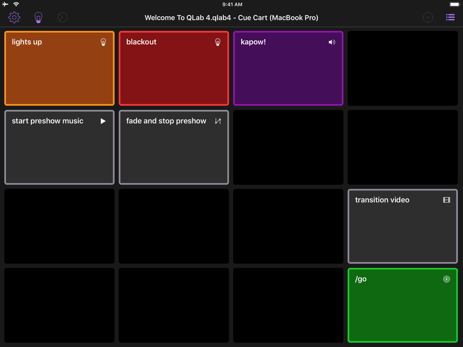Open the settings gear icon
463x347 pixels.
(x=14, y=17)
